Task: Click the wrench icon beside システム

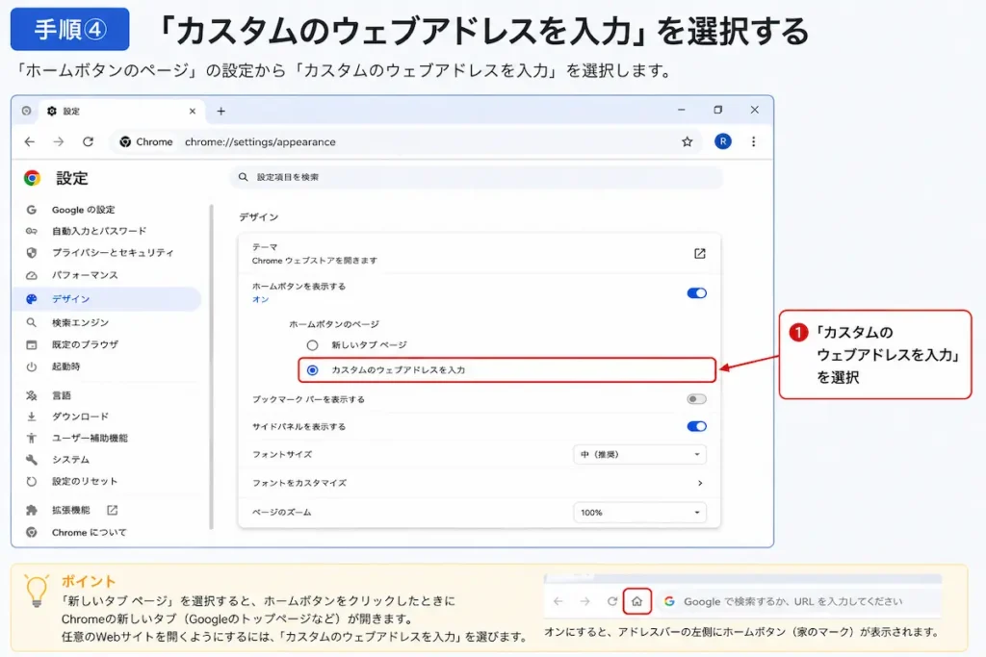Action: pyautogui.click(x=32, y=460)
